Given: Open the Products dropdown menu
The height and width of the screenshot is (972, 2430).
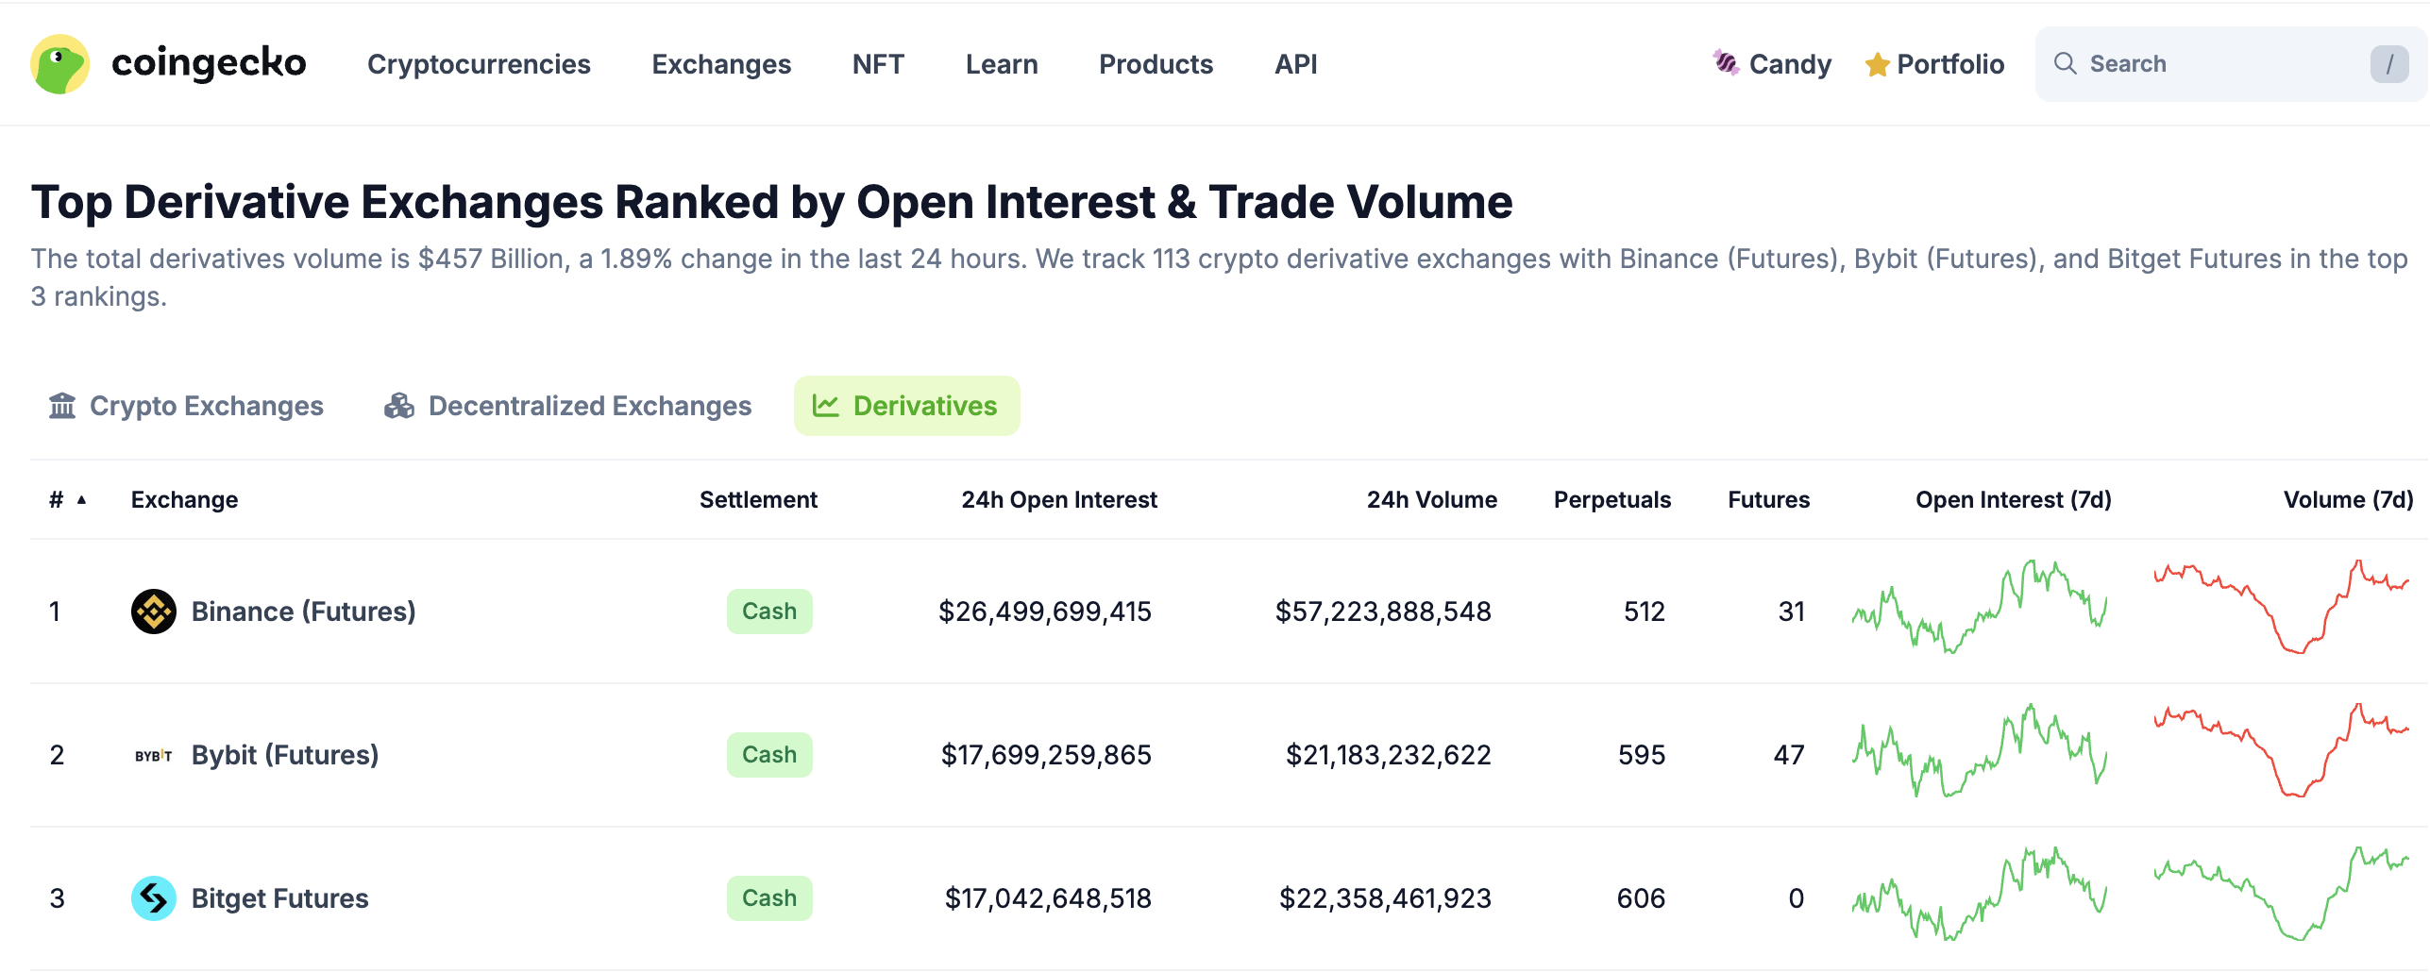Looking at the screenshot, I should coord(1156,64).
